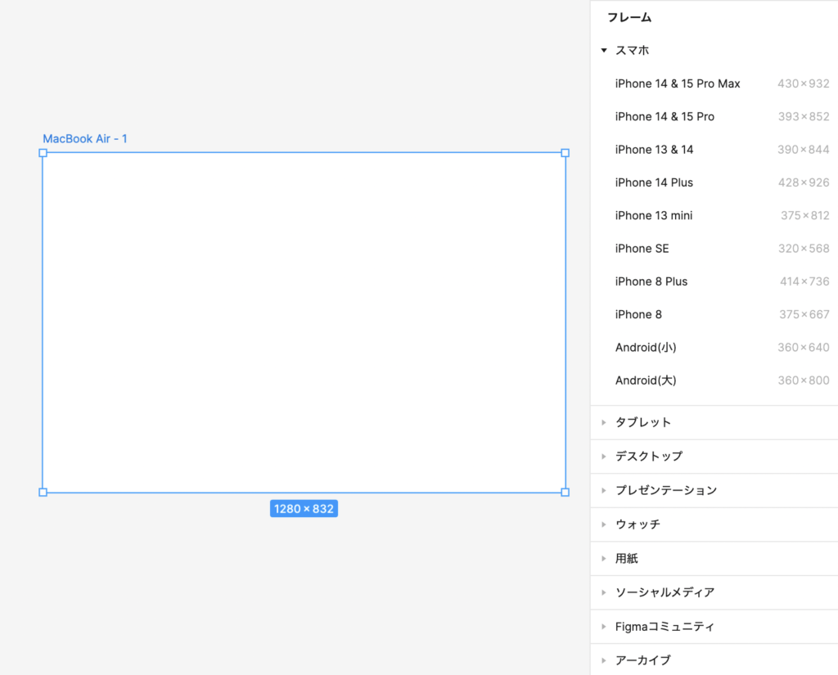Expand the ソーシャルメディア category

click(x=665, y=592)
